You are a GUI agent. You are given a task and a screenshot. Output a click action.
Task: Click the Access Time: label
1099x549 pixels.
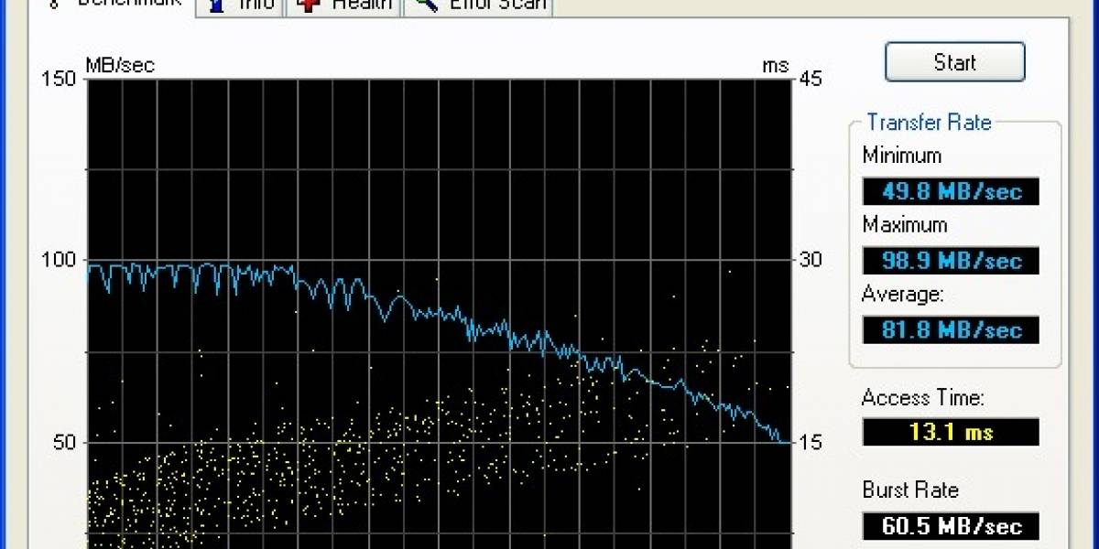(x=923, y=398)
